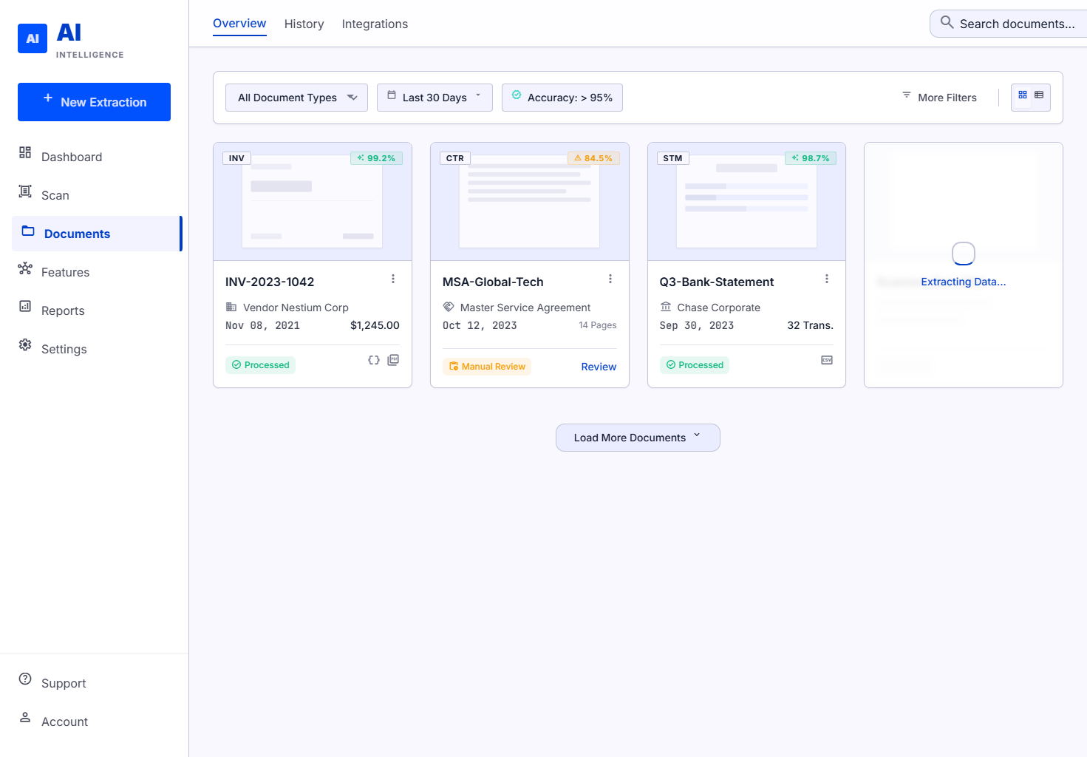
Task: Click the Accuracy > 95% filter
Action: tap(562, 98)
